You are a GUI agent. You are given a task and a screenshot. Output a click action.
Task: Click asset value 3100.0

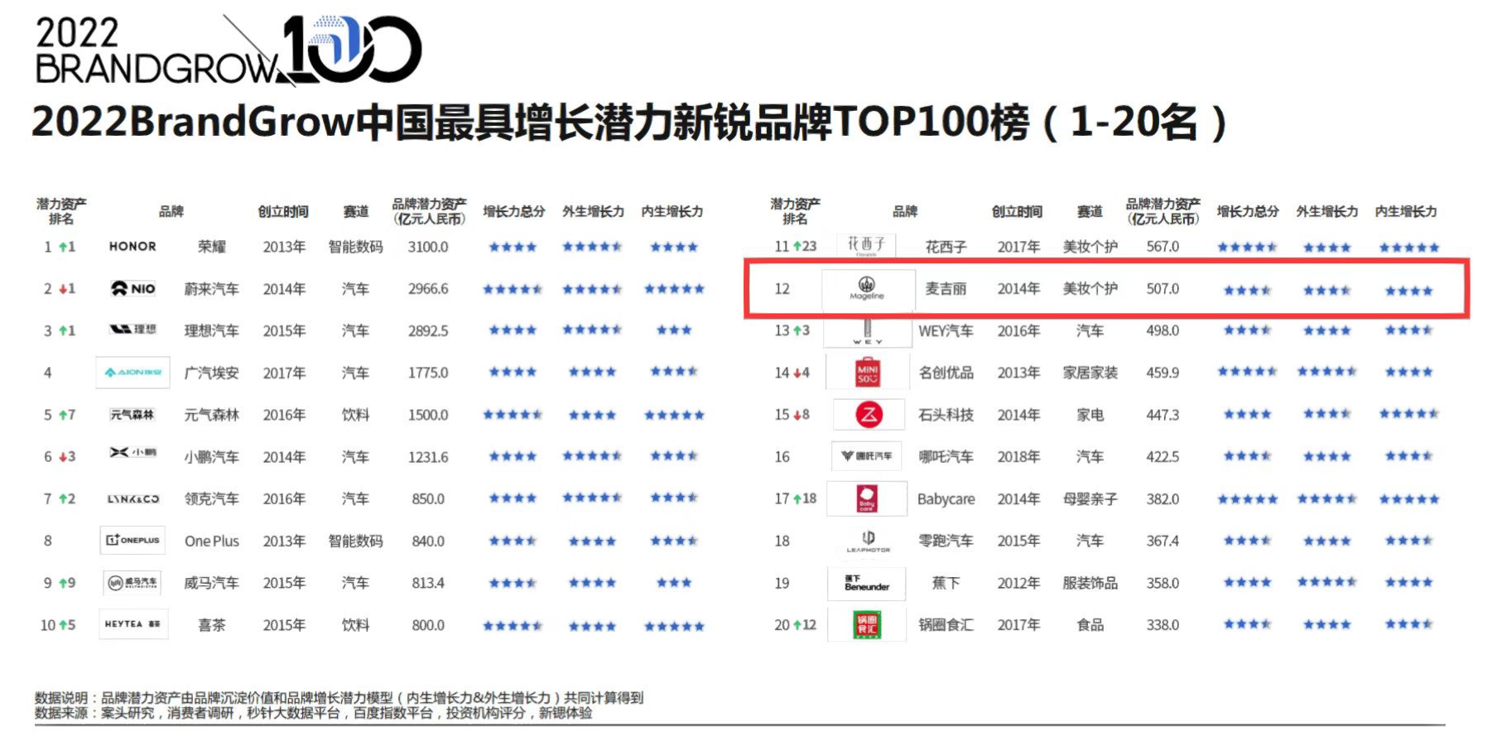(428, 247)
